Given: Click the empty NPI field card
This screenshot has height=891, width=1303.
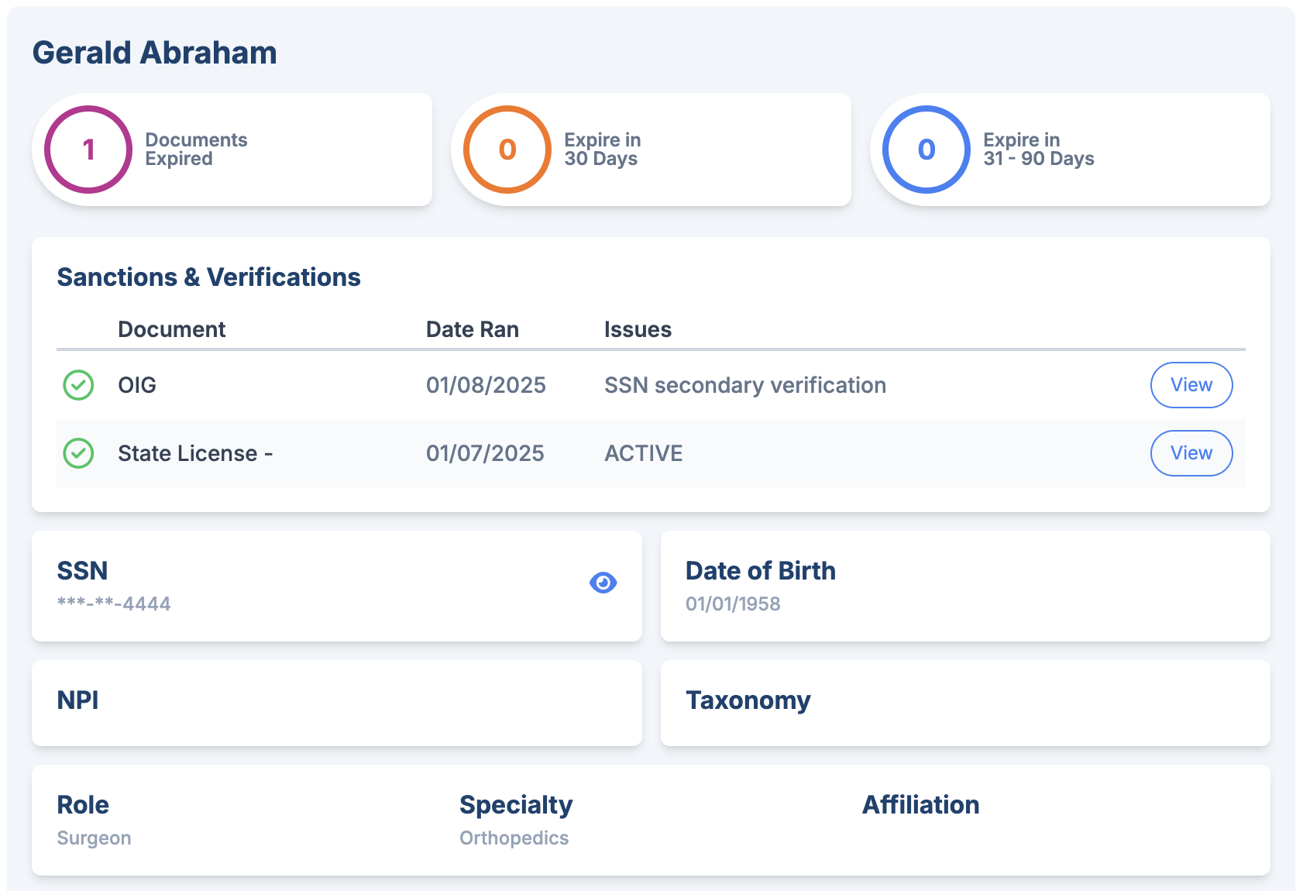Looking at the screenshot, I should (337, 703).
